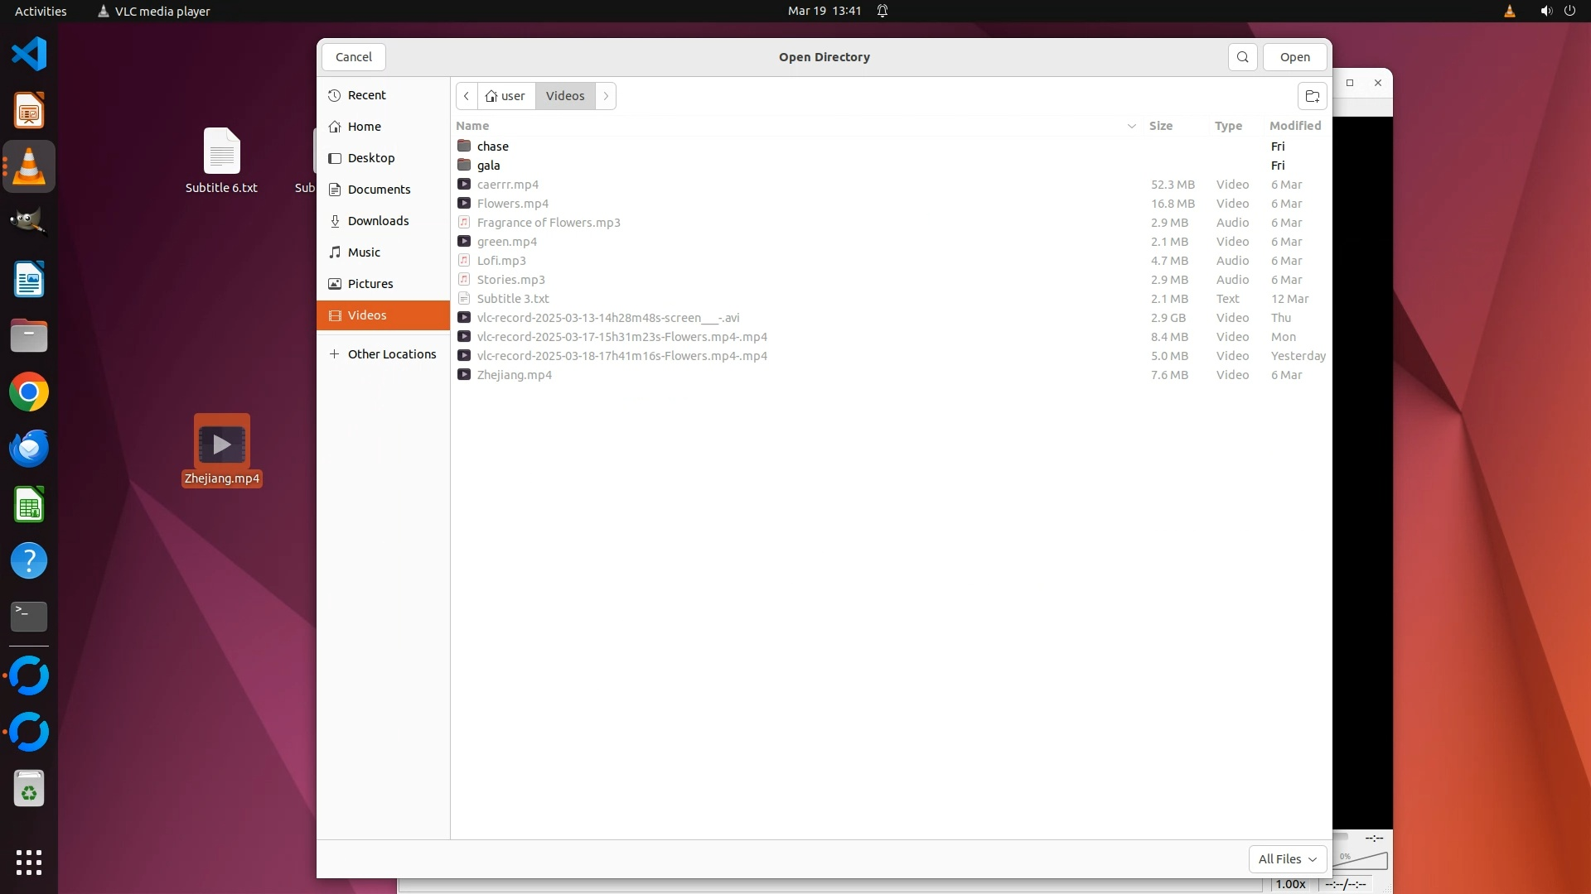Screen dimensions: 1591x894
Task: Select the gala folder
Action: point(488,166)
